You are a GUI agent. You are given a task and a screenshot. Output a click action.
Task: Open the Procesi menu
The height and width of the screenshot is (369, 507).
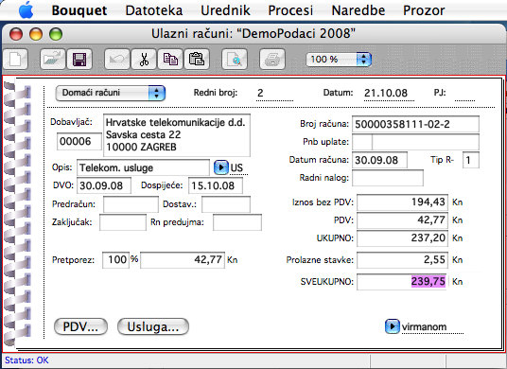tap(290, 10)
